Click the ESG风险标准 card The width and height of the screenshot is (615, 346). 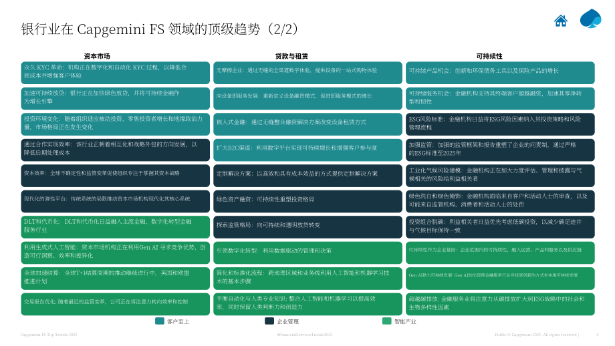pyautogui.click(x=500, y=124)
